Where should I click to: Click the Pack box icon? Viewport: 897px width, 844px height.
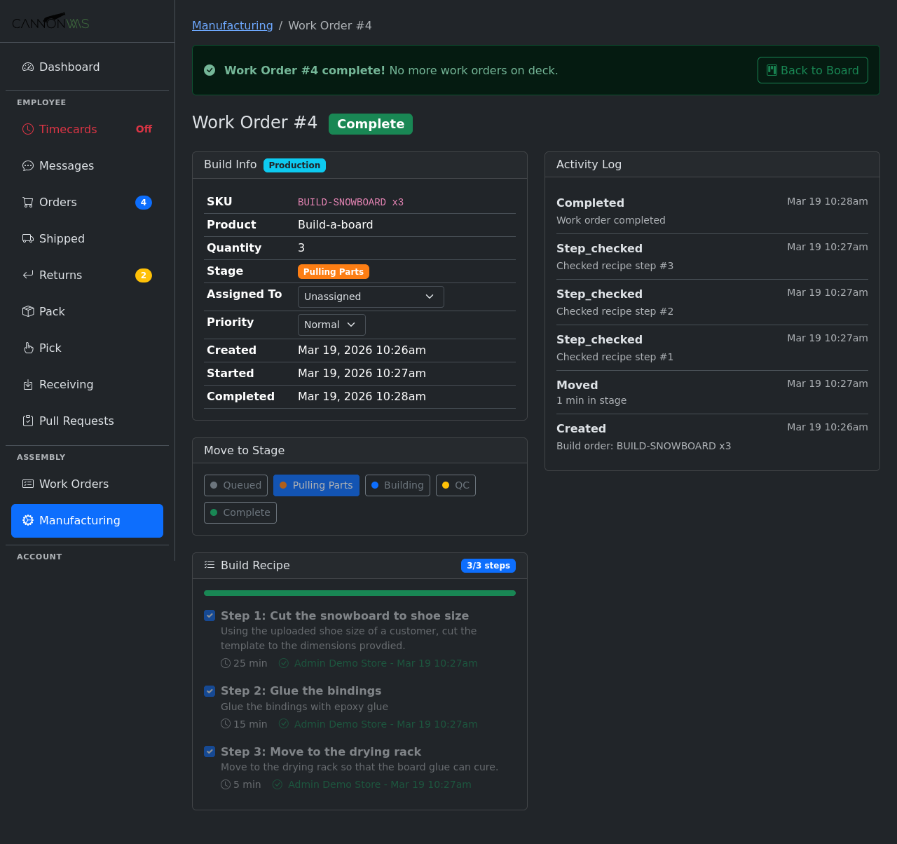point(28,312)
